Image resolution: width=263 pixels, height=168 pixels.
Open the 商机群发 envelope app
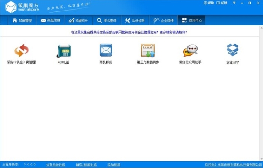click(106, 50)
